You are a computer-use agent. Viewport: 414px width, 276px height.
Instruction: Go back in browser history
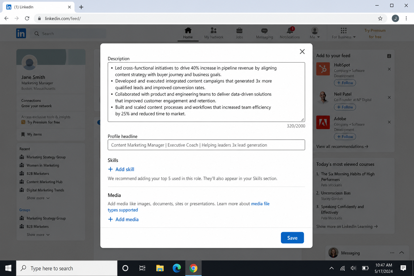(x=6, y=18)
